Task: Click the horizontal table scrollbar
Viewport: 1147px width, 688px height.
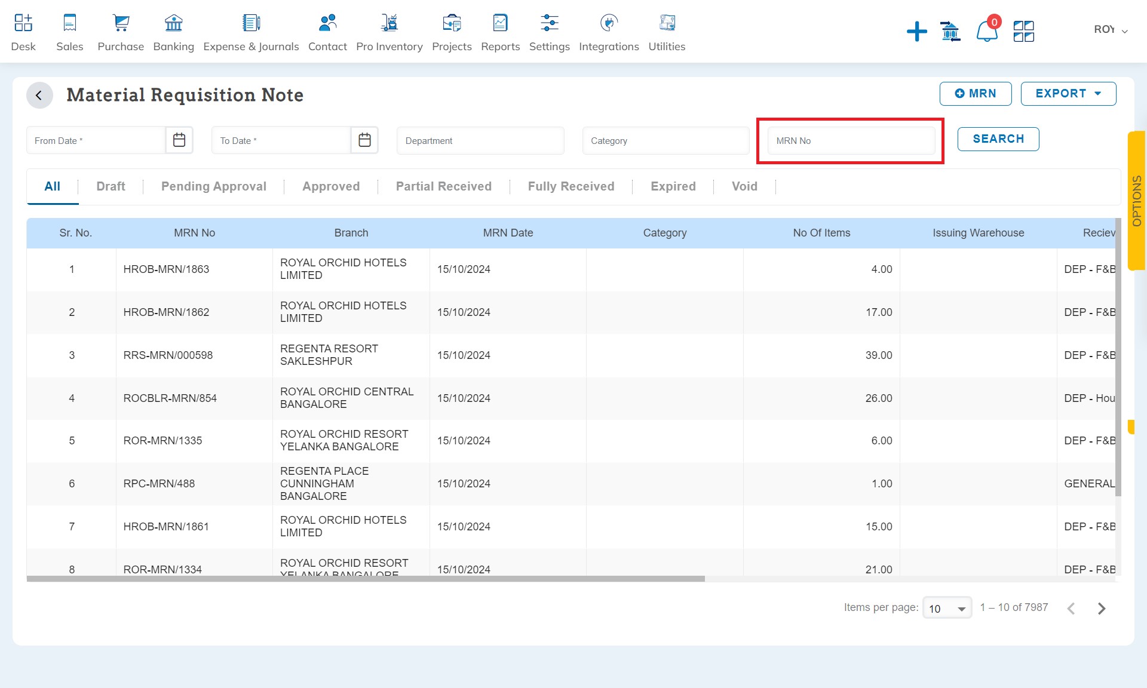Action: pyautogui.click(x=366, y=579)
